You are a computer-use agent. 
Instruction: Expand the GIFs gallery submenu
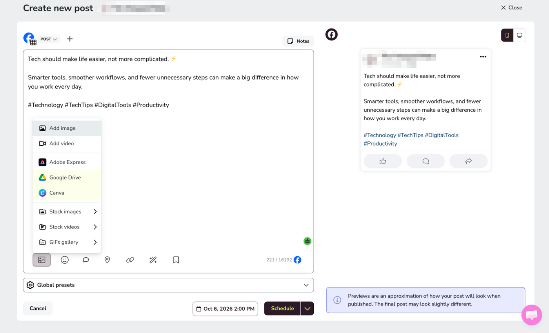coord(67,242)
